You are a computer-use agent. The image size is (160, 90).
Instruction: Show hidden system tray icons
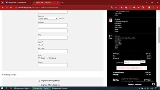coord(136,88)
